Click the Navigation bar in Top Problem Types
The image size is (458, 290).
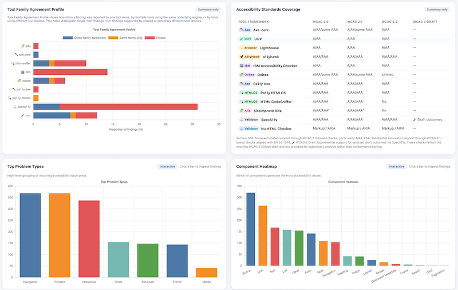click(30, 235)
